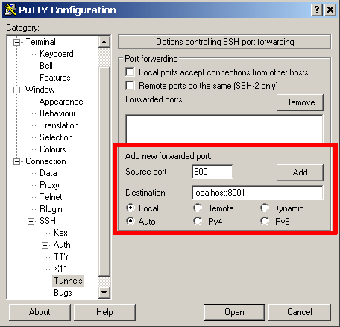Viewport: 340px width, 327px height.
Task: Click the Add forwarded port button
Action: [300, 172]
